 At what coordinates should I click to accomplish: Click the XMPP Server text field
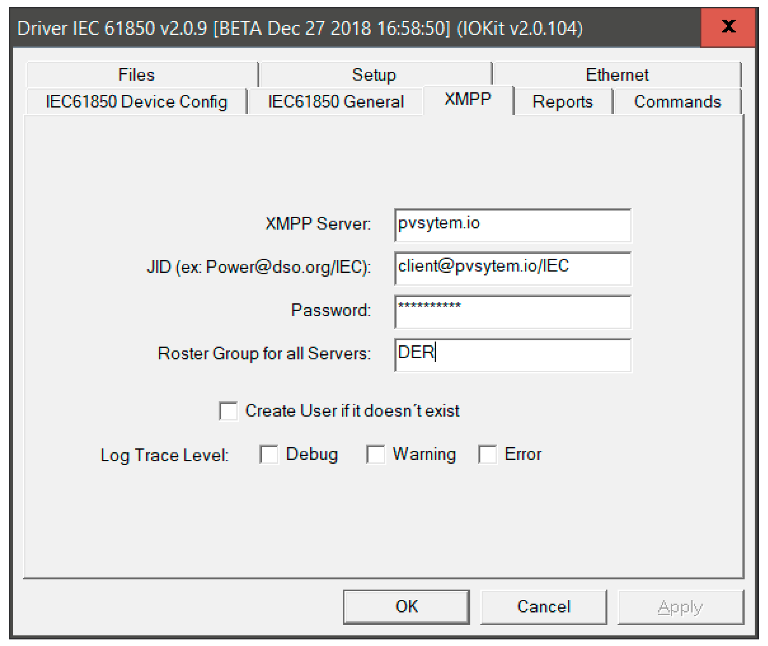pyautogui.click(x=512, y=225)
